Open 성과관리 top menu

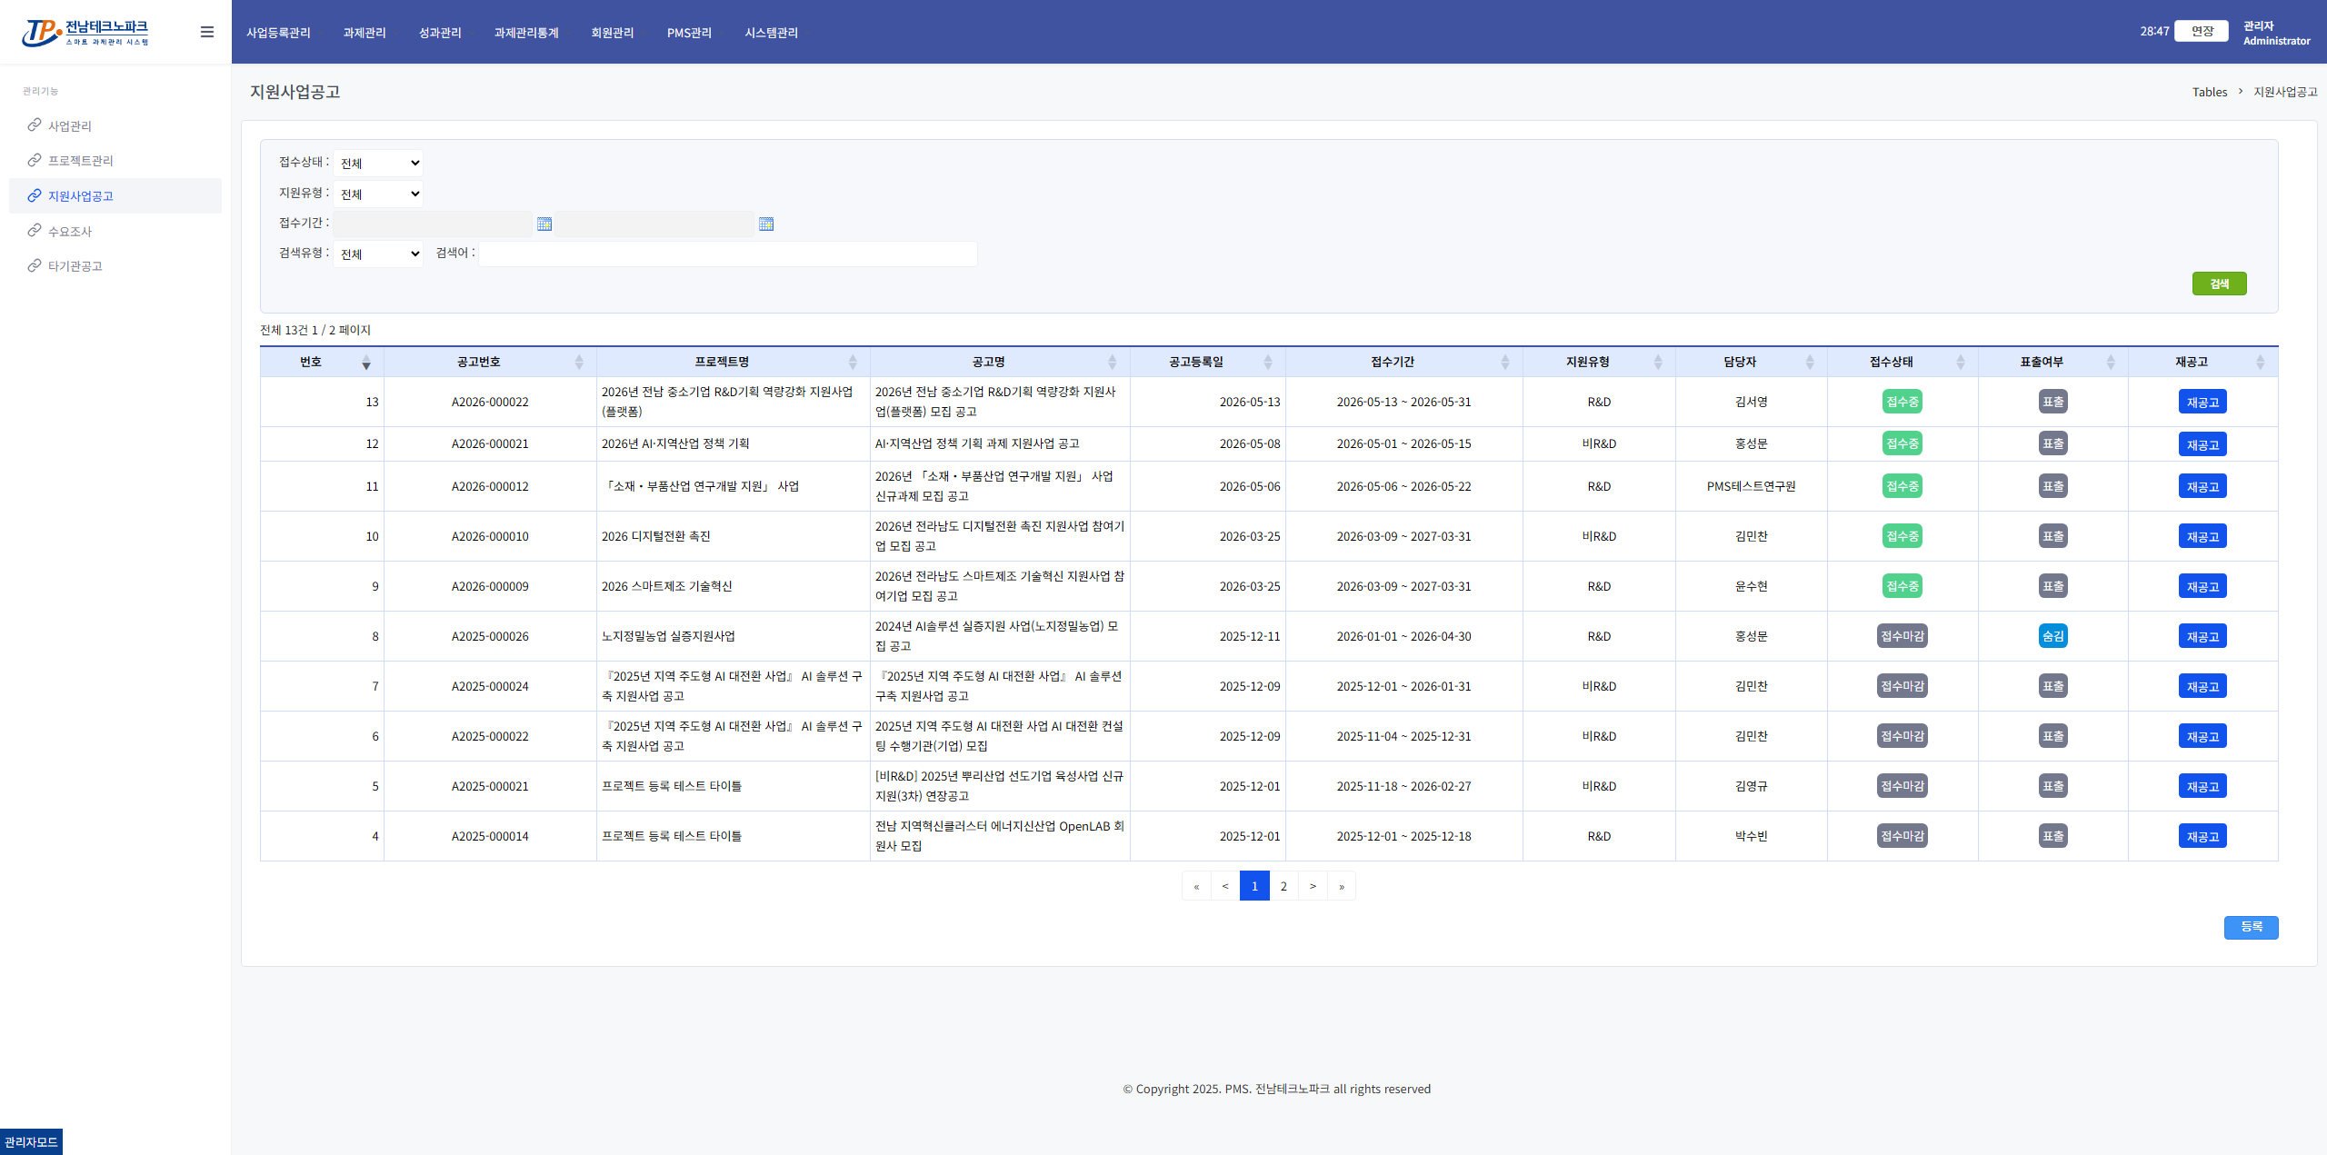pos(440,33)
